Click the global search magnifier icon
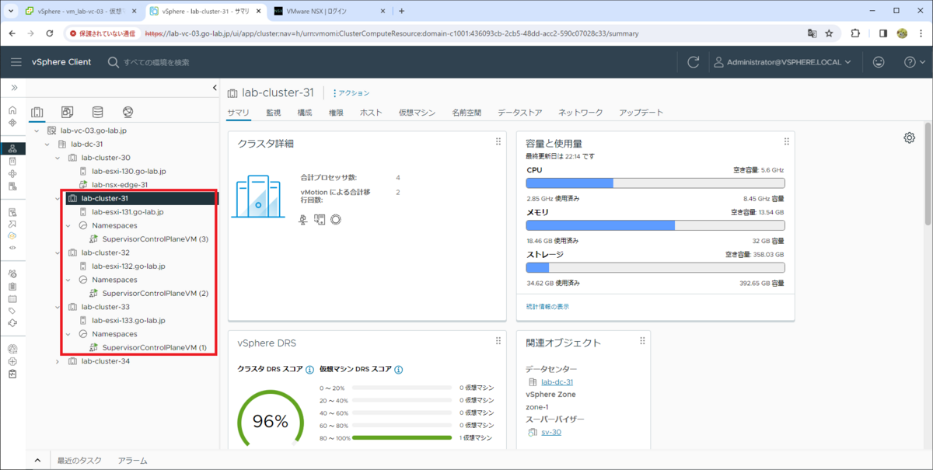933x470 pixels. (x=114, y=62)
